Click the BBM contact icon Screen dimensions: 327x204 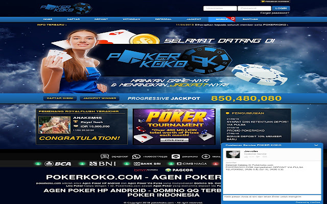point(105,157)
